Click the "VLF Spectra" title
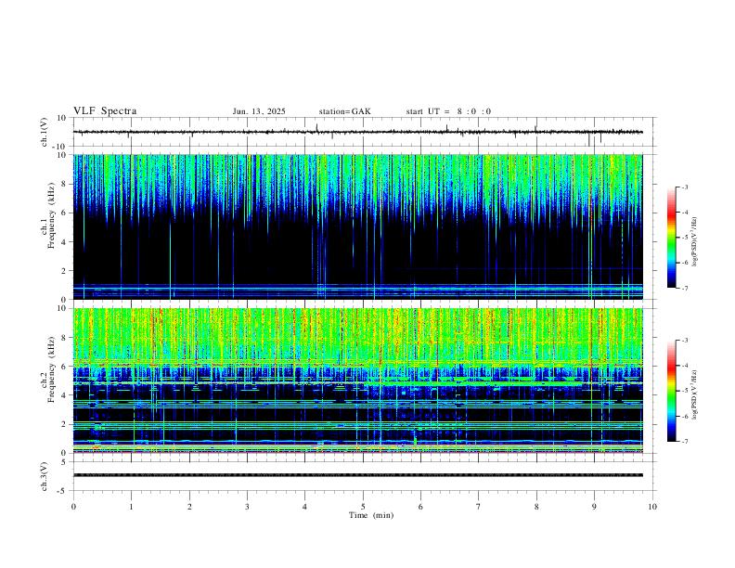 tap(105, 111)
